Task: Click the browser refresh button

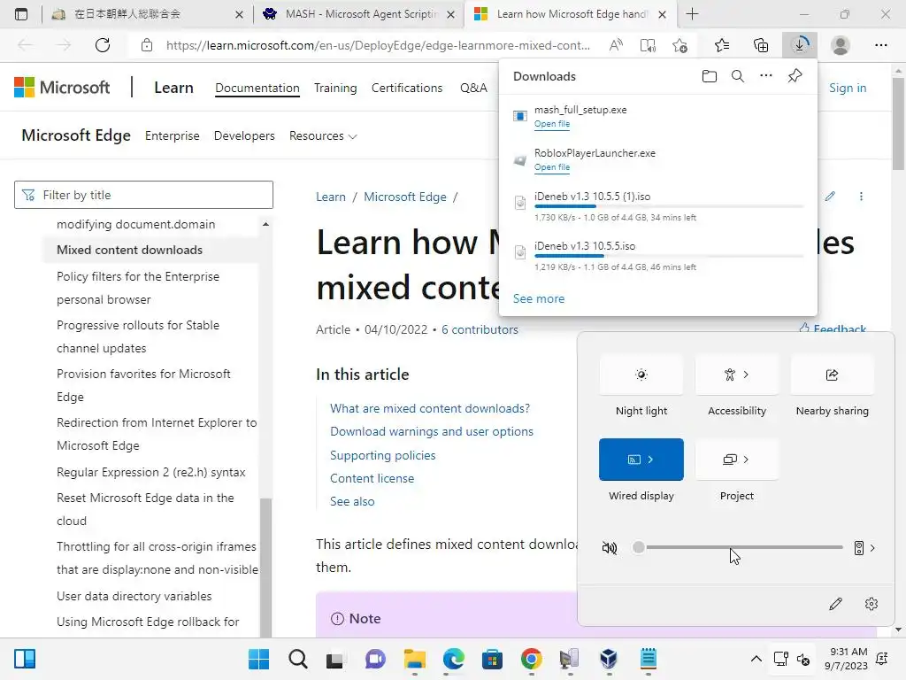Action: 103,45
